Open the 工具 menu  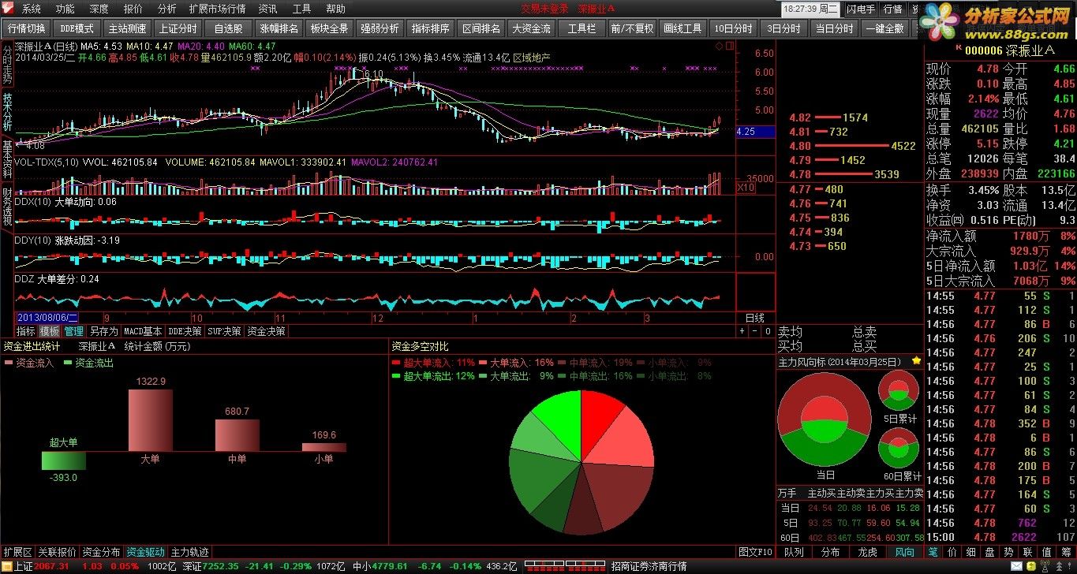(x=301, y=9)
